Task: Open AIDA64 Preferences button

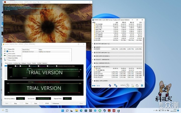Action: pyautogui.click(x=56, y=103)
